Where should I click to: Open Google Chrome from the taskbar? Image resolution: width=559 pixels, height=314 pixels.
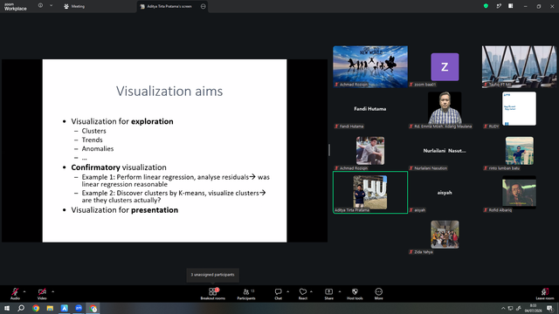coord(36,308)
